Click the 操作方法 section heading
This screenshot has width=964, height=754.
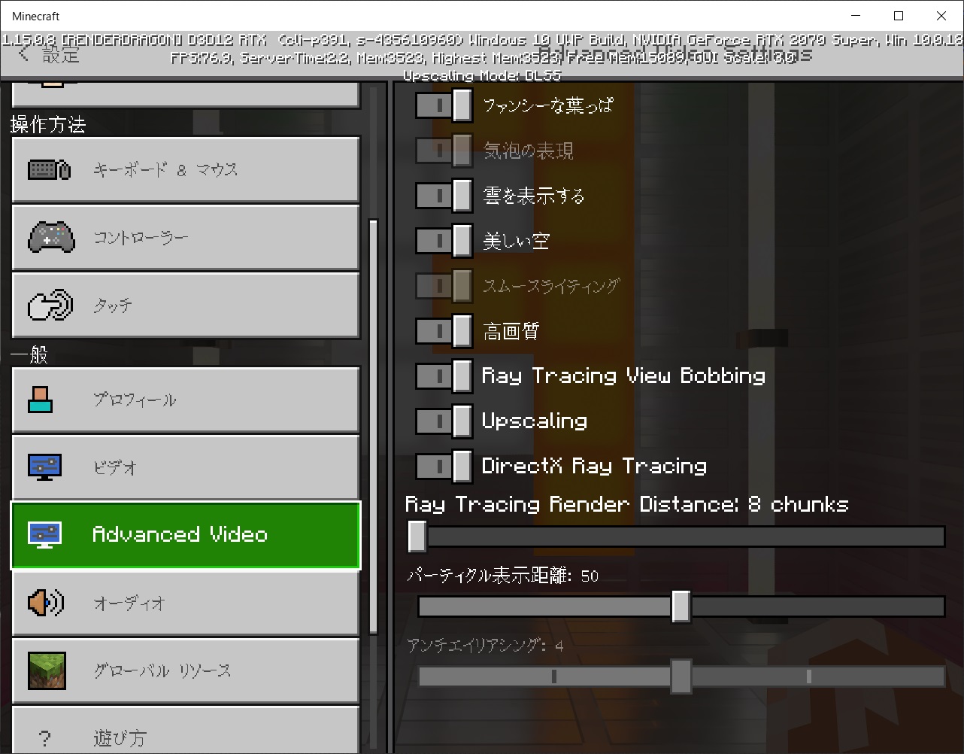pyautogui.click(x=48, y=124)
